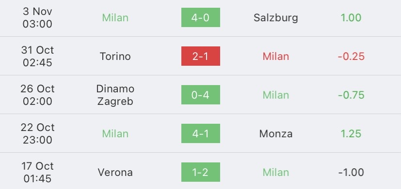Select the Verona team name
This screenshot has height=189, width=401.
[115, 173]
